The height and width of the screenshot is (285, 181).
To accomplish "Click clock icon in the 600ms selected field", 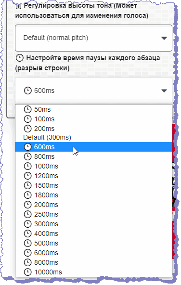I will click(x=27, y=91).
